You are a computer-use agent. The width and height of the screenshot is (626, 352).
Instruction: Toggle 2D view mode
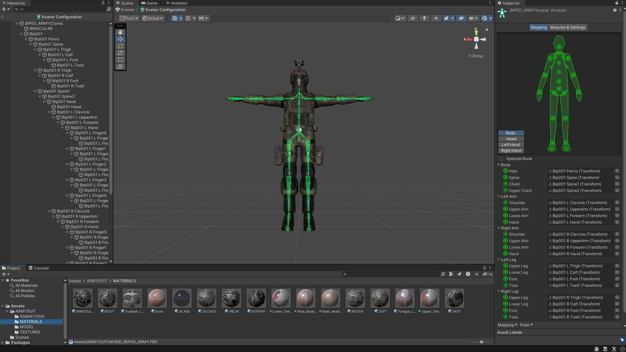(x=412, y=18)
